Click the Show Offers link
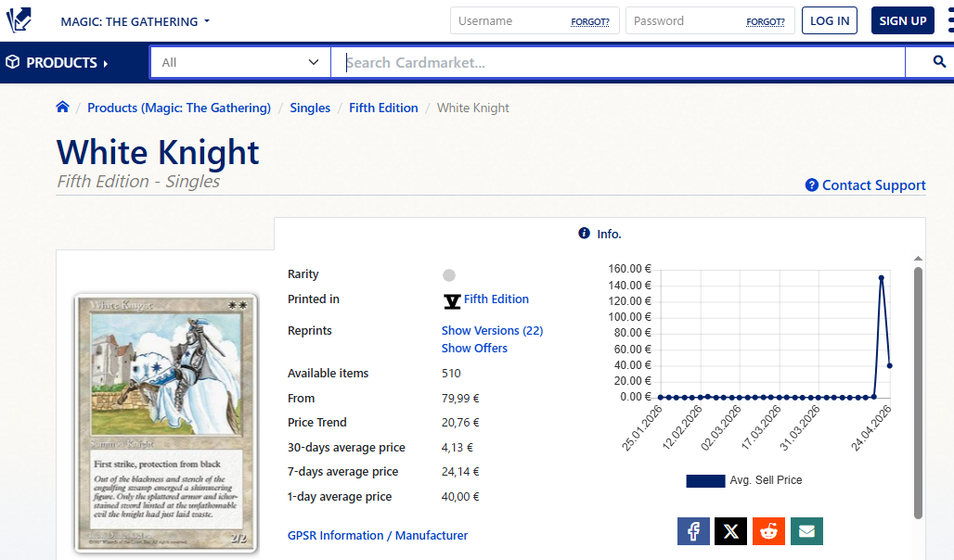The height and width of the screenshot is (560, 954). (474, 349)
